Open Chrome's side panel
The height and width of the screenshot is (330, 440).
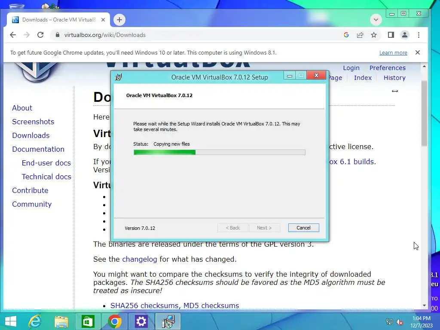(391, 35)
